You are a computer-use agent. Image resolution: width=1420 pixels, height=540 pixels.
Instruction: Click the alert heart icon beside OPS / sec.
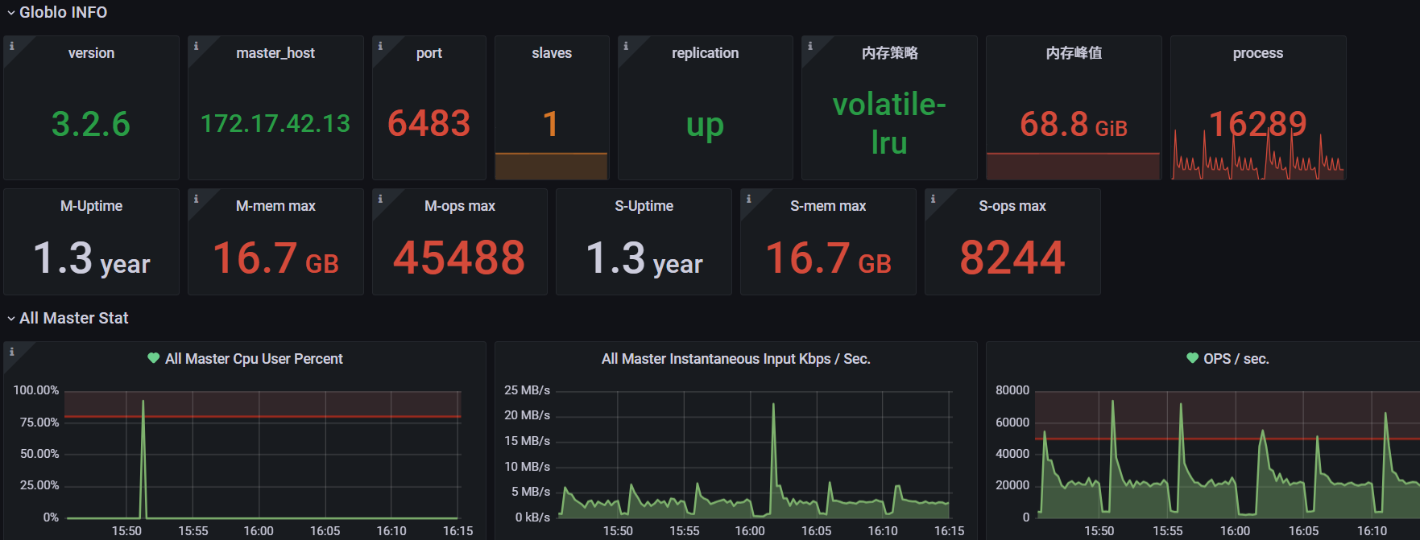tap(1192, 358)
